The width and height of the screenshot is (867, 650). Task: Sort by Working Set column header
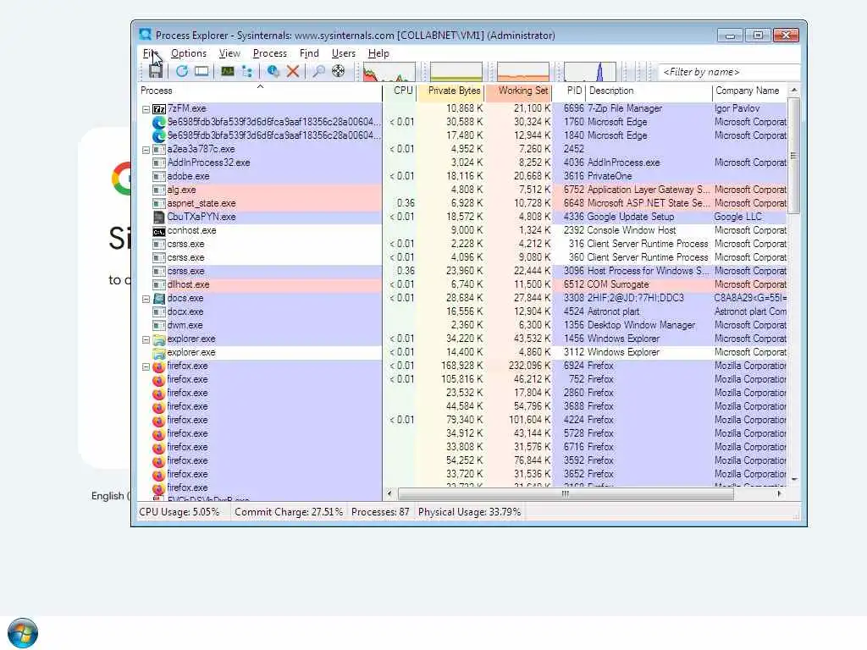pyautogui.click(x=520, y=91)
